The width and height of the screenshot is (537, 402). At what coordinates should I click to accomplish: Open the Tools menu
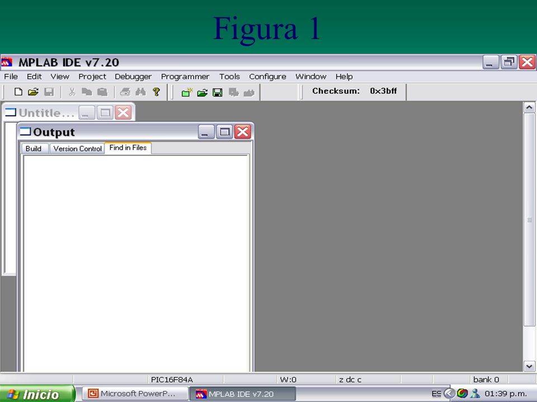(229, 76)
